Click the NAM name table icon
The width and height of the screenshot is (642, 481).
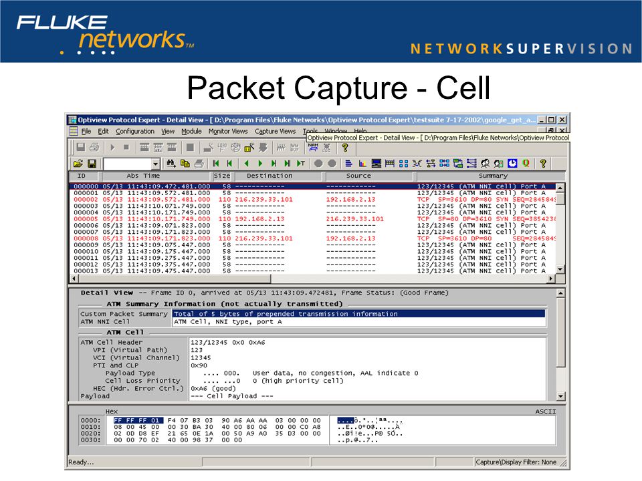(x=313, y=147)
